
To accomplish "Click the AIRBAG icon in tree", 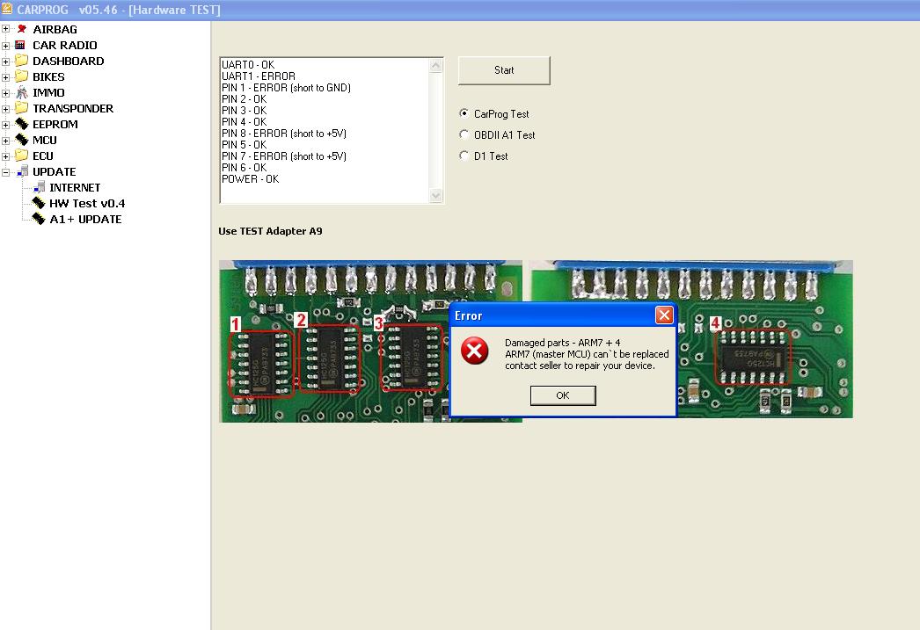I will [x=22, y=29].
